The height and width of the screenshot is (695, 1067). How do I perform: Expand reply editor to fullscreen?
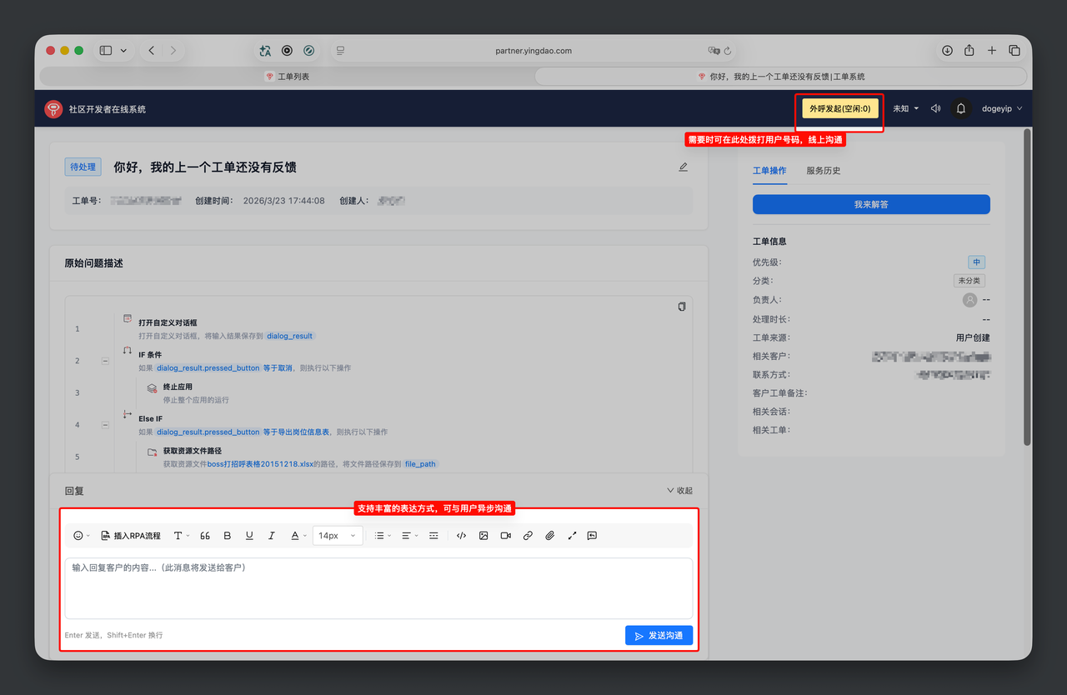pyautogui.click(x=572, y=536)
